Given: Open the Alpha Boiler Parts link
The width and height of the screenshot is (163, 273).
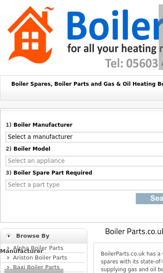Looking at the screenshot, I should click(38, 248).
